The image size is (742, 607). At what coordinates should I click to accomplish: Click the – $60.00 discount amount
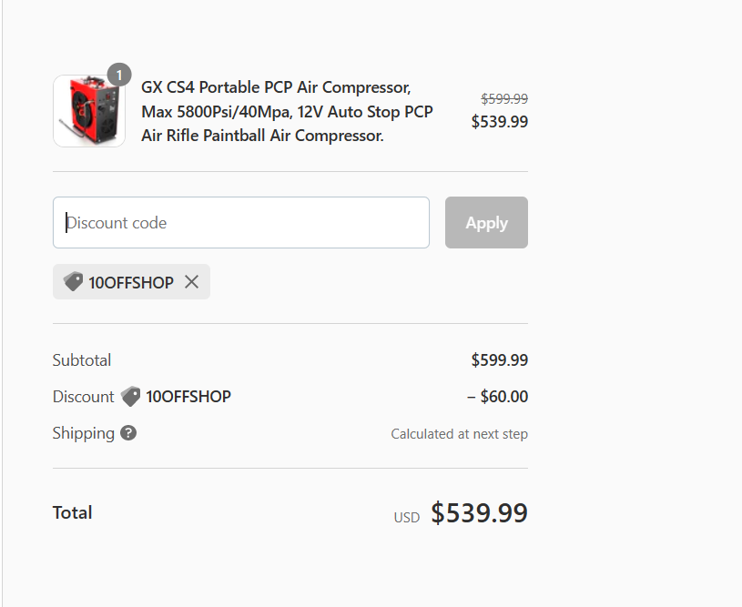point(497,397)
